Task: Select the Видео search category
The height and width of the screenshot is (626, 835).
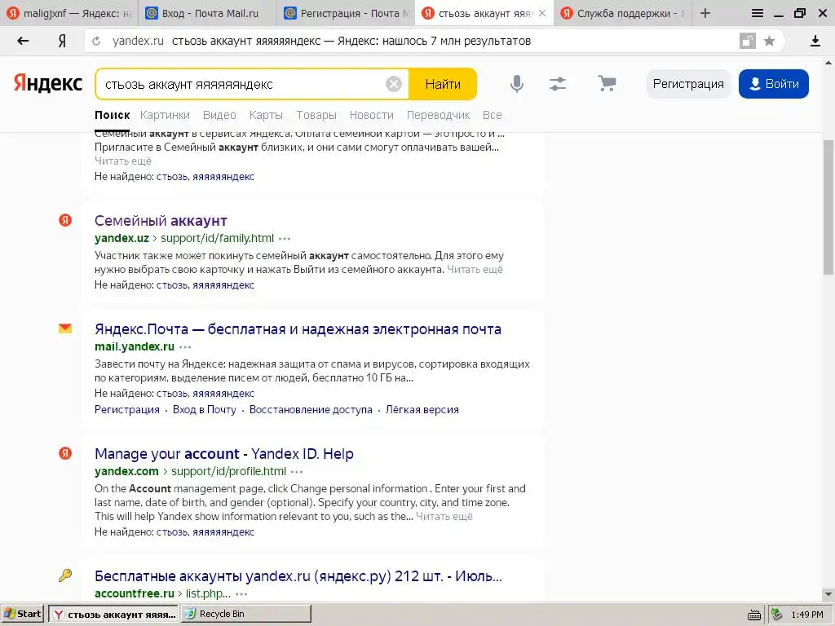Action: (219, 115)
